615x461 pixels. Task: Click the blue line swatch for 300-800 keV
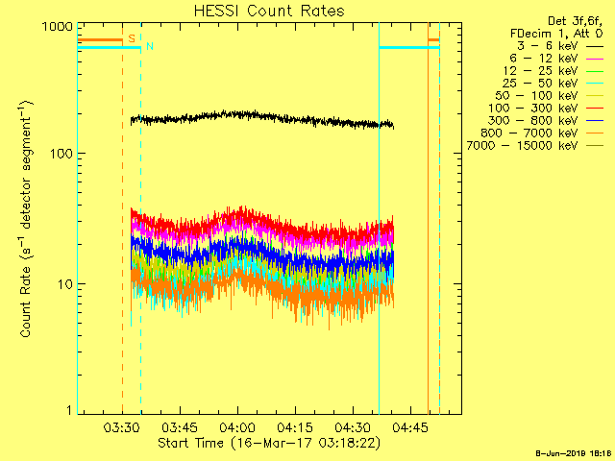[x=595, y=121]
